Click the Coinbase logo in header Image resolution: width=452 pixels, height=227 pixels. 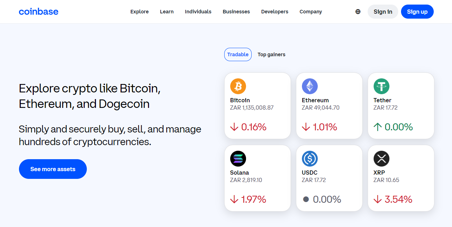click(x=39, y=12)
